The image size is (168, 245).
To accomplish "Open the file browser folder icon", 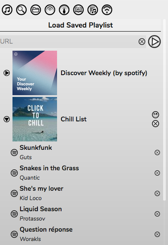I will (36, 10).
